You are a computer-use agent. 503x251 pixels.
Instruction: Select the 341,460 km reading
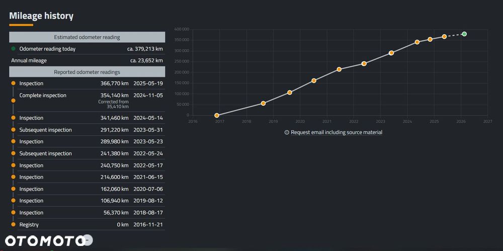tap(115, 118)
